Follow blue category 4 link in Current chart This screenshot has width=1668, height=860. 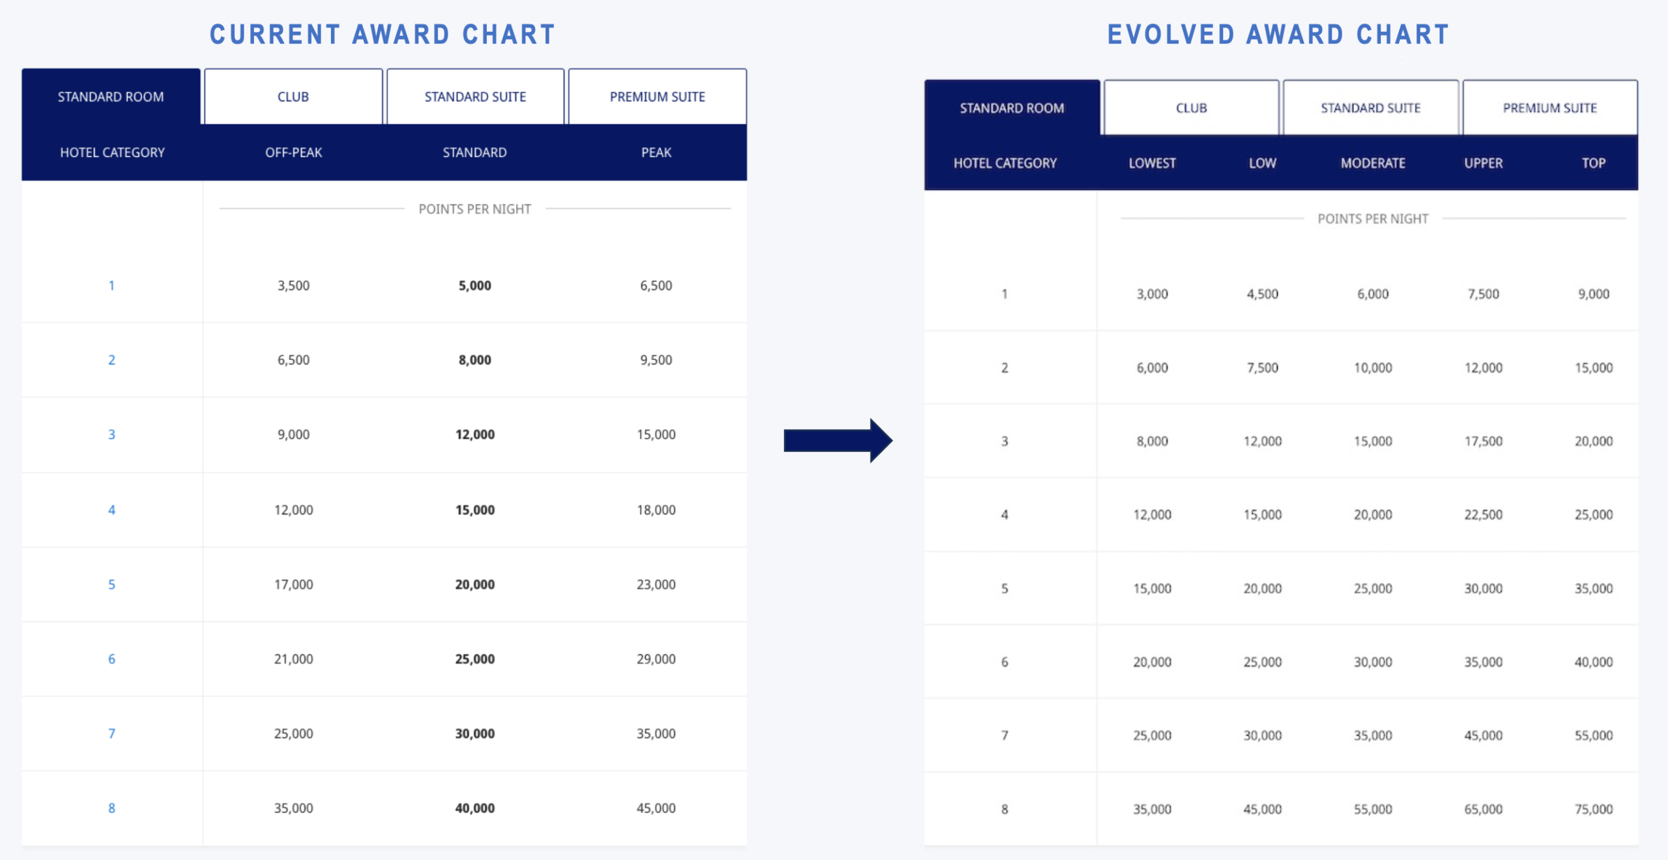(x=111, y=510)
